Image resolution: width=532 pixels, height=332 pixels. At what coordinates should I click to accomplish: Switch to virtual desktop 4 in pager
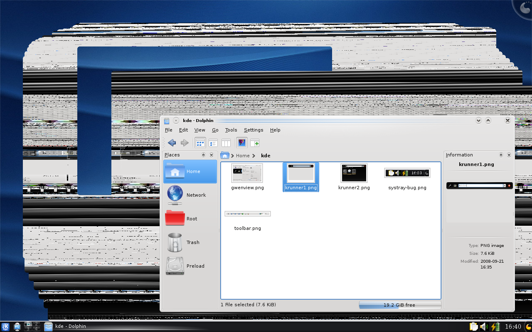coord(36,329)
